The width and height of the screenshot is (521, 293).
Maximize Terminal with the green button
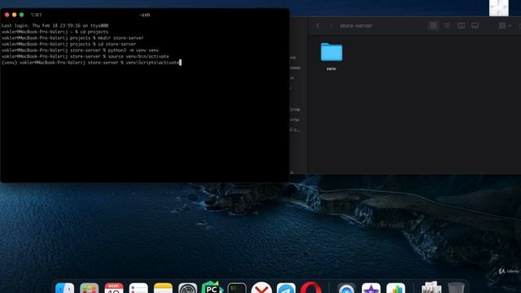[x=22, y=15]
